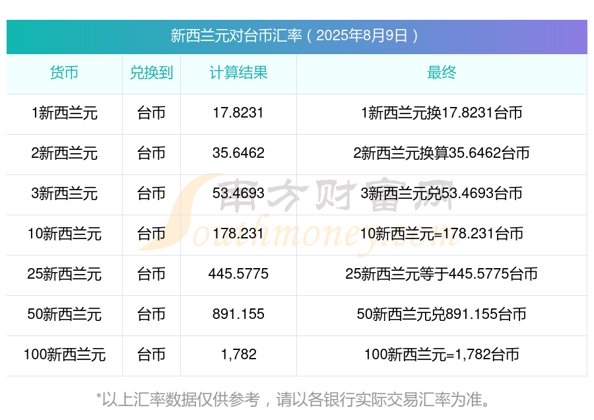This screenshot has height=420, width=594.
Task: Click the 3新西兰元 cell
Action: pos(65,193)
